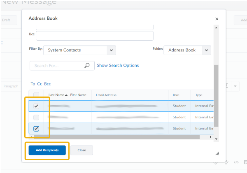Add selected contacts to the To field
This screenshot has height=173, width=247.
tap(33, 84)
